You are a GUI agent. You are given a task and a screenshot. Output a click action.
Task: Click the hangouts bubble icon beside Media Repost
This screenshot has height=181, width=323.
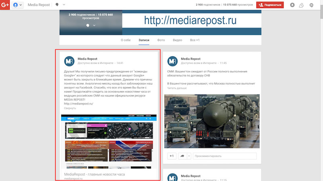pyautogui.click(x=57, y=5)
